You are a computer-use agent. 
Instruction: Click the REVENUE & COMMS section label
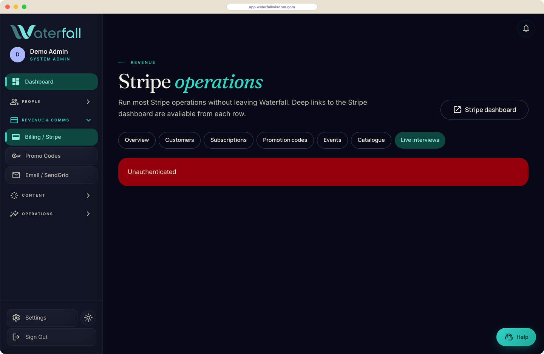pos(45,120)
